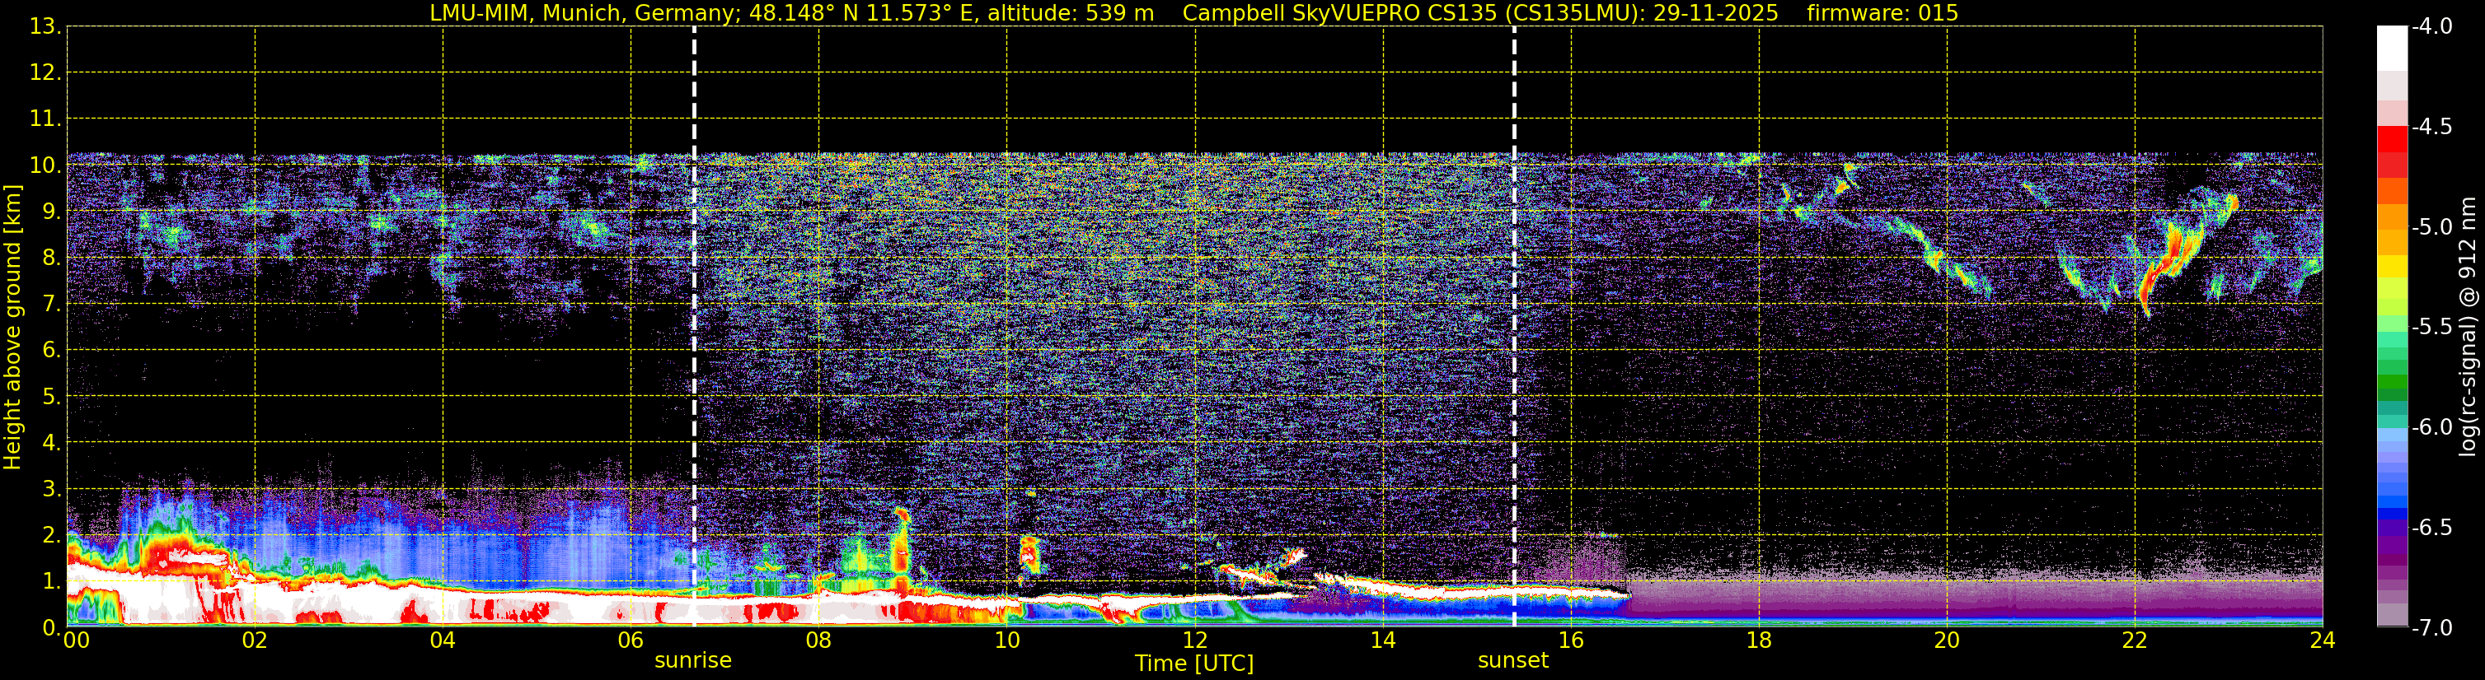Click the height axis tick "11."
Viewport: 2485px width, 680px height.
(x=45, y=119)
